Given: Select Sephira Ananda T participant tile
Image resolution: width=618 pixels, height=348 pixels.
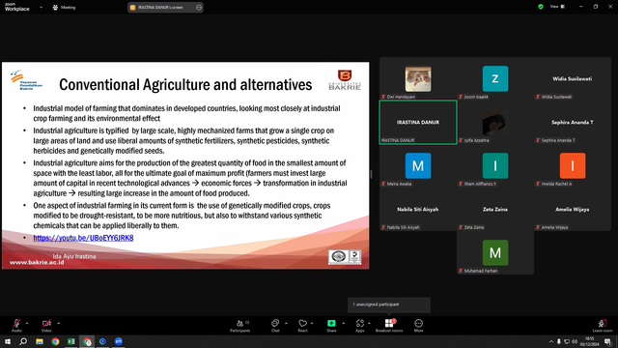Looking at the screenshot, I should click(x=573, y=123).
